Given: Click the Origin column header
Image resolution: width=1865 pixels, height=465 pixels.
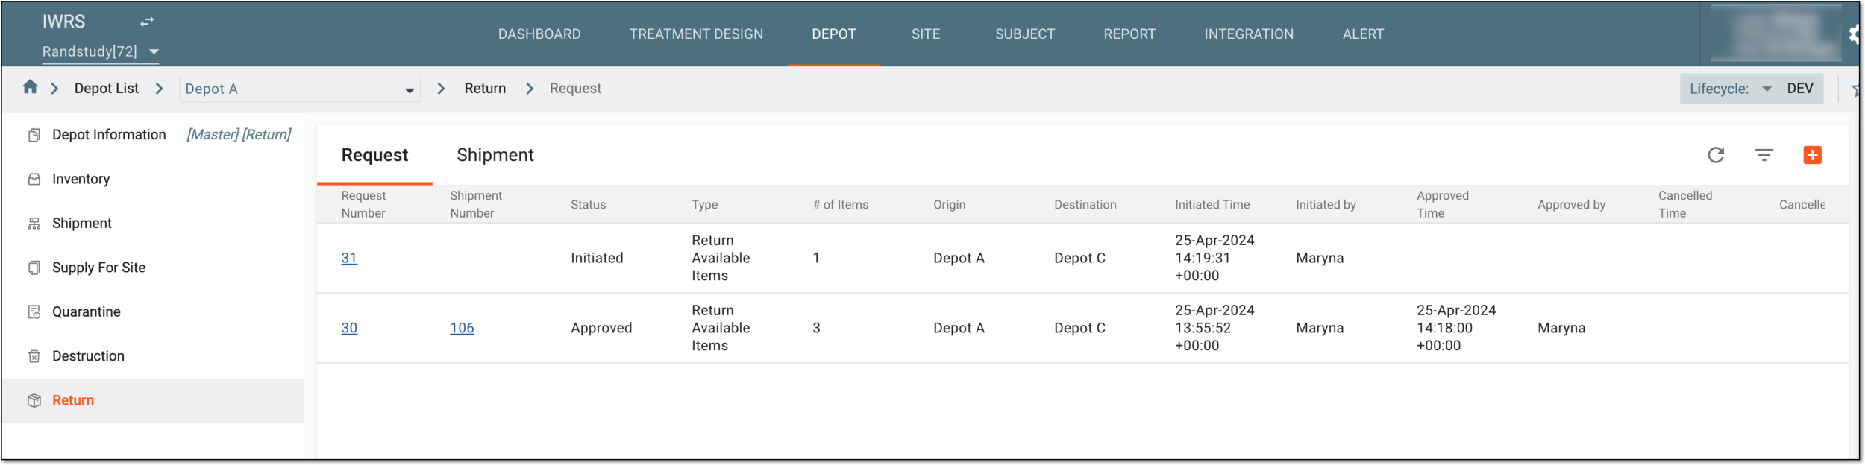Looking at the screenshot, I should pyautogui.click(x=949, y=204).
